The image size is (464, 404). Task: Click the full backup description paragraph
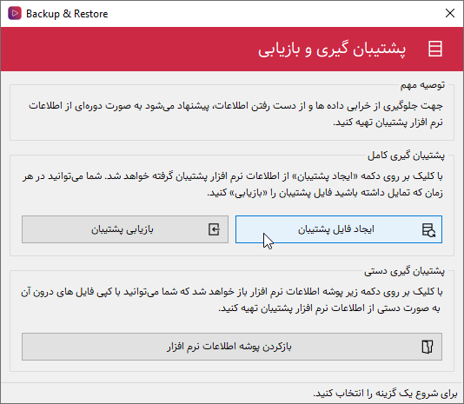[233, 184]
